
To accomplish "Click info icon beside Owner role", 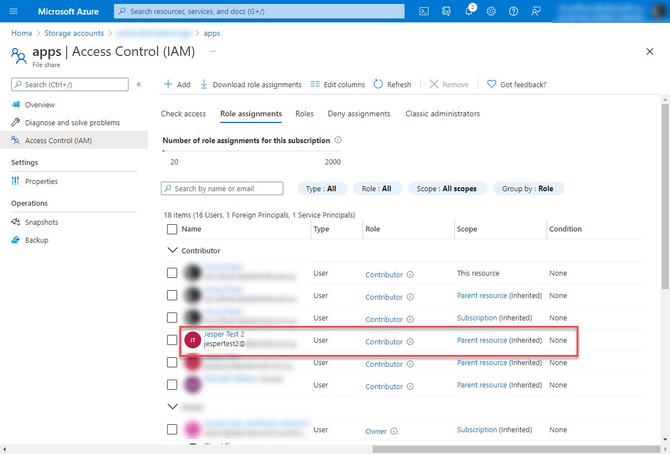I will pos(394,431).
